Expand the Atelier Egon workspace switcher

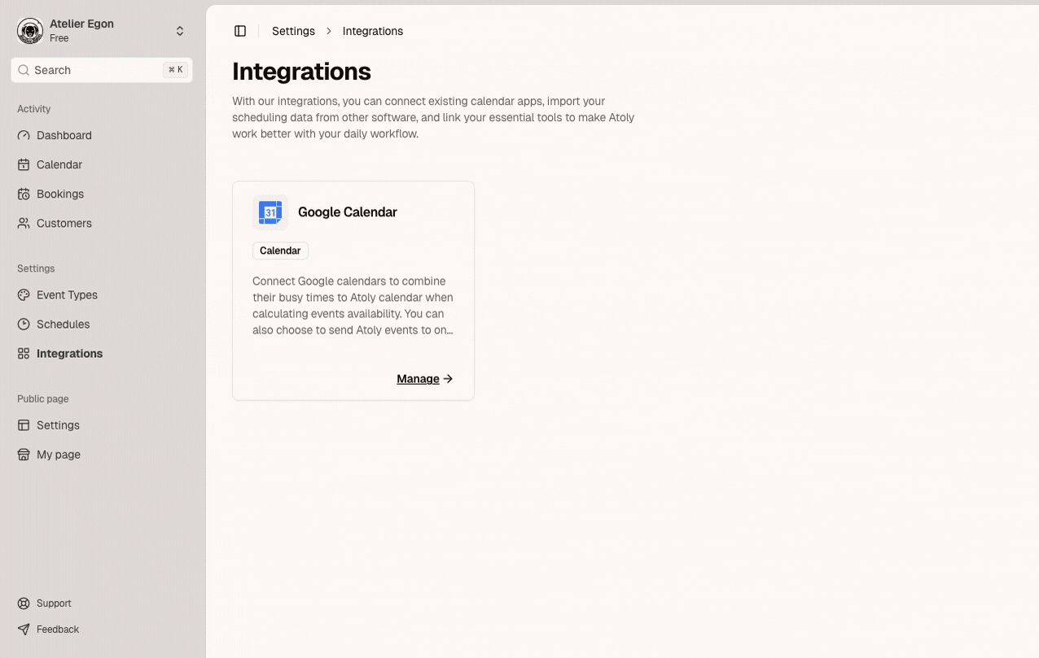(x=180, y=31)
